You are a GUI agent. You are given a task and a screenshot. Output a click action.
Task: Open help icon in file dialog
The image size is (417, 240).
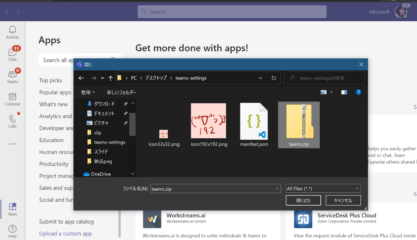[x=359, y=92]
